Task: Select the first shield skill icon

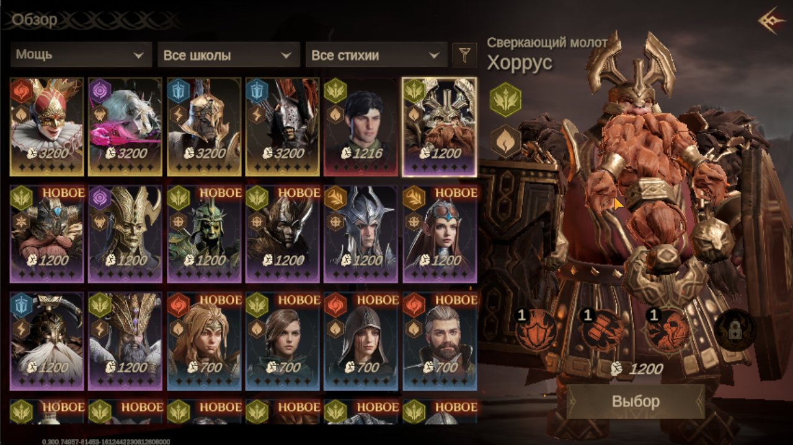Action: (535, 329)
